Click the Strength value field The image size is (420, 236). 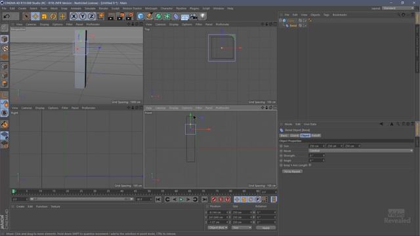[x=316, y=155]
